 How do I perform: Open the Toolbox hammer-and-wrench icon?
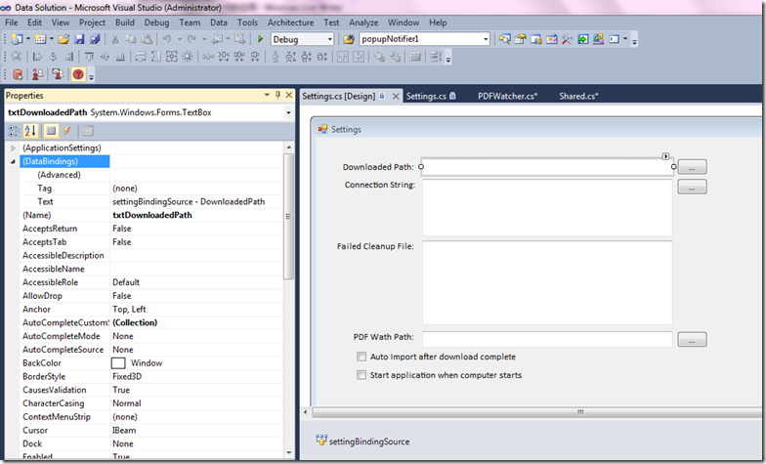pyautogui.click(x=567, y=39)
